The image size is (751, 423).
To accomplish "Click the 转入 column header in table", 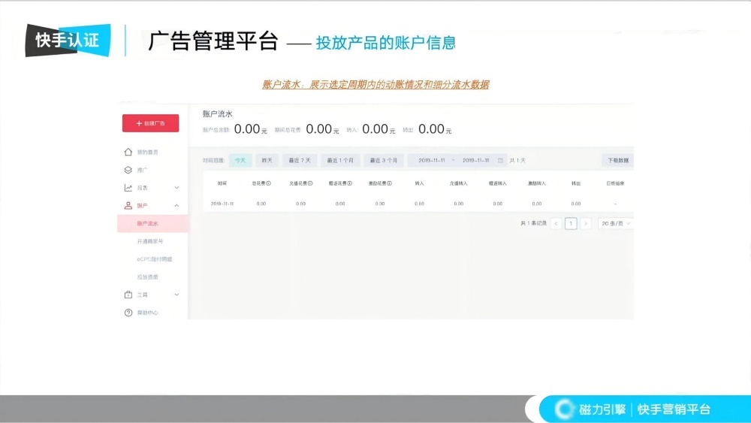I will [x=420, y=183].
